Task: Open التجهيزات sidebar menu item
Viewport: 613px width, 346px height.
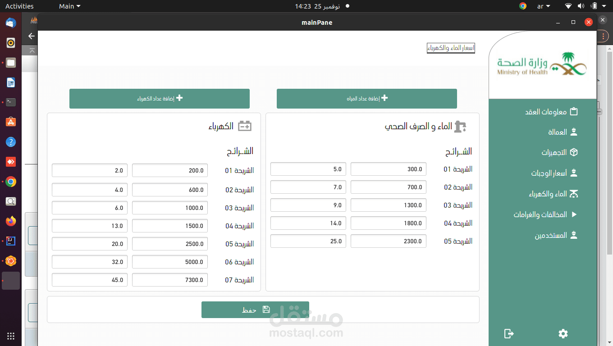Action: point(543,152)
